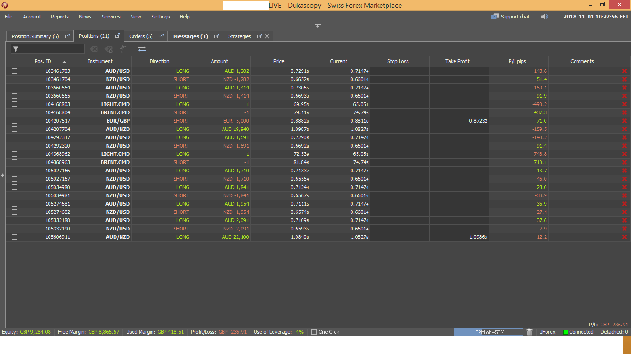The width and height of the screenshot is (631, 354).
Task: Mute sounds with the speaker icon
Action: tap(545, 17)
